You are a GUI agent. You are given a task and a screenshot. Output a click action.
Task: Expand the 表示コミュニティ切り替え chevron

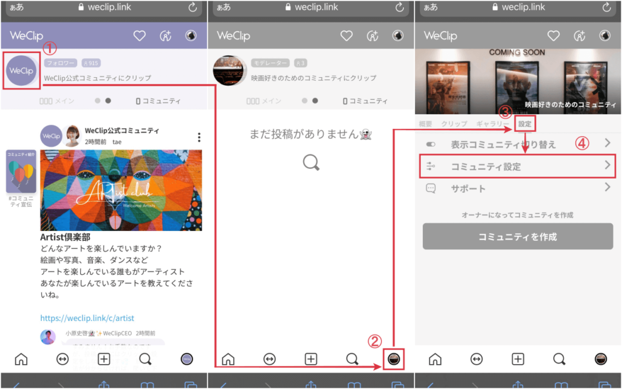607,143
